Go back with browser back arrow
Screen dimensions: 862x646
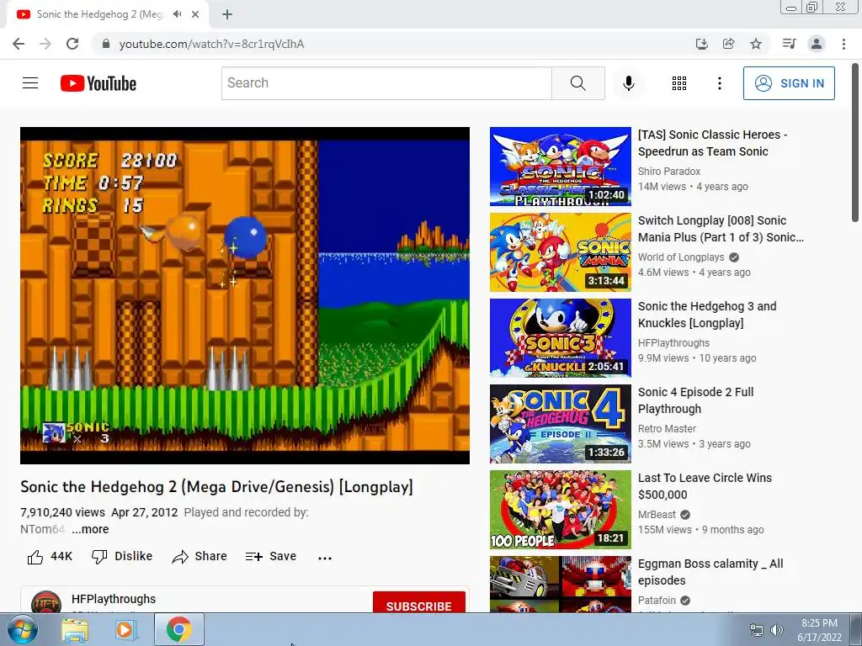(19, 44)
